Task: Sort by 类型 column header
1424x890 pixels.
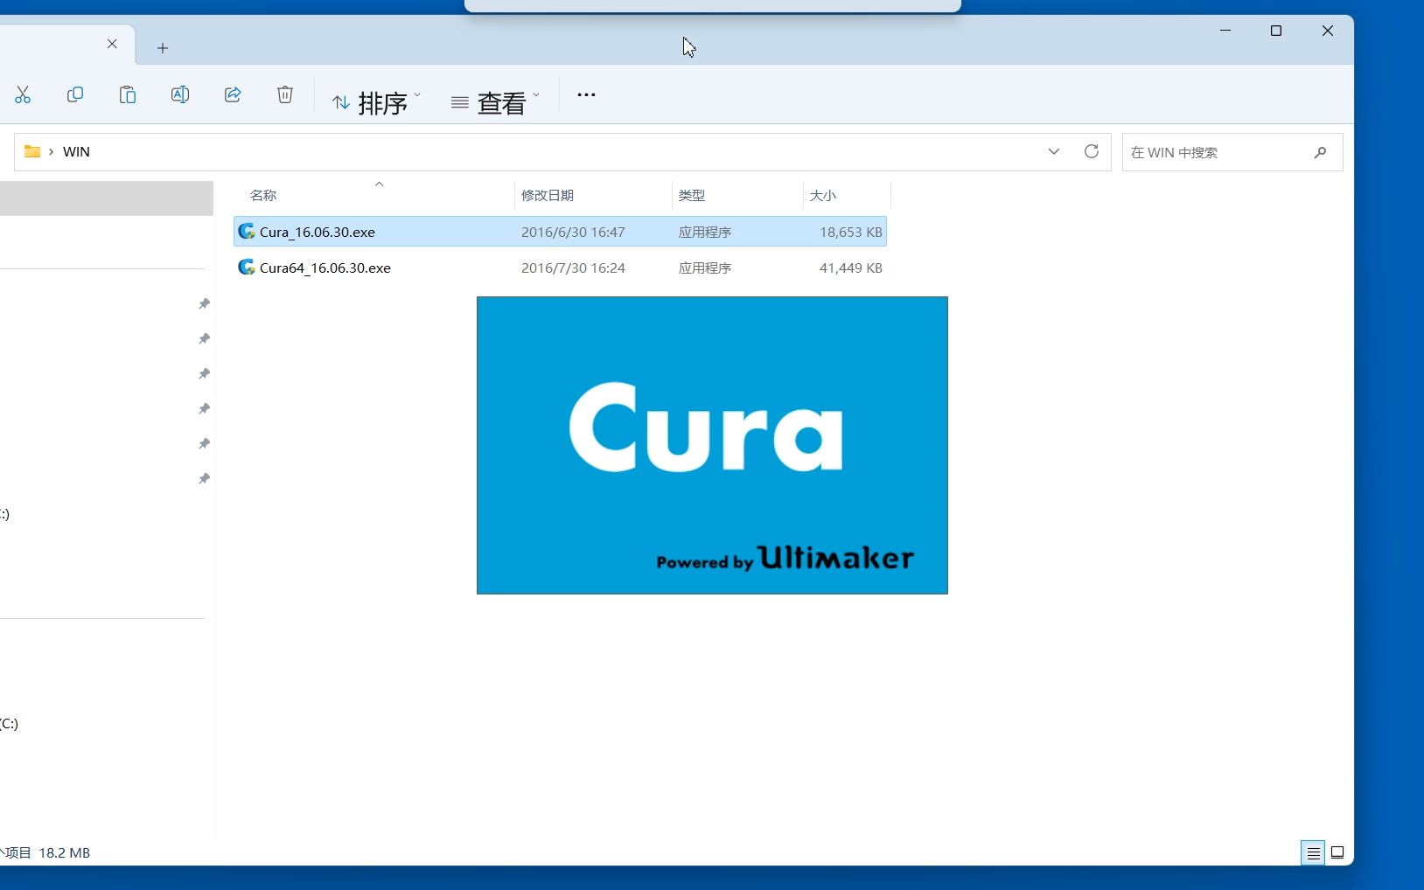Action: coord(692,196)
